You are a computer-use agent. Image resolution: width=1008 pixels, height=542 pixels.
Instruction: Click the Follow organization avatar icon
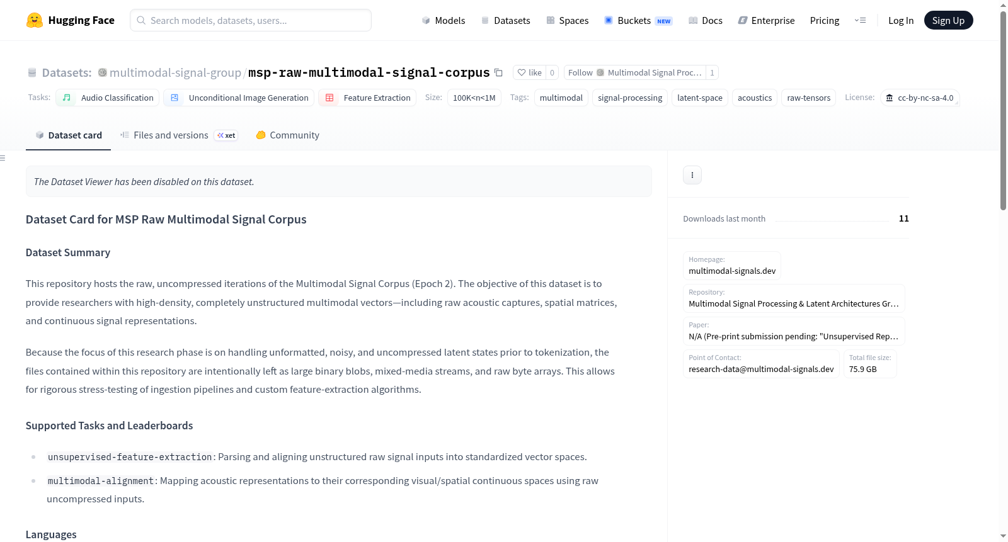coord(600,72)
